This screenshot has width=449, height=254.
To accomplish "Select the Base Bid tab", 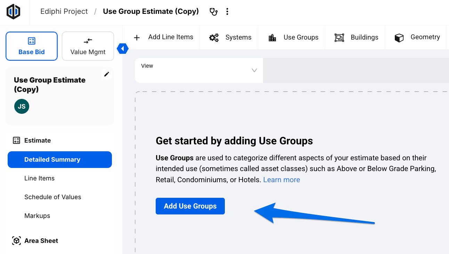I will 32,46.
